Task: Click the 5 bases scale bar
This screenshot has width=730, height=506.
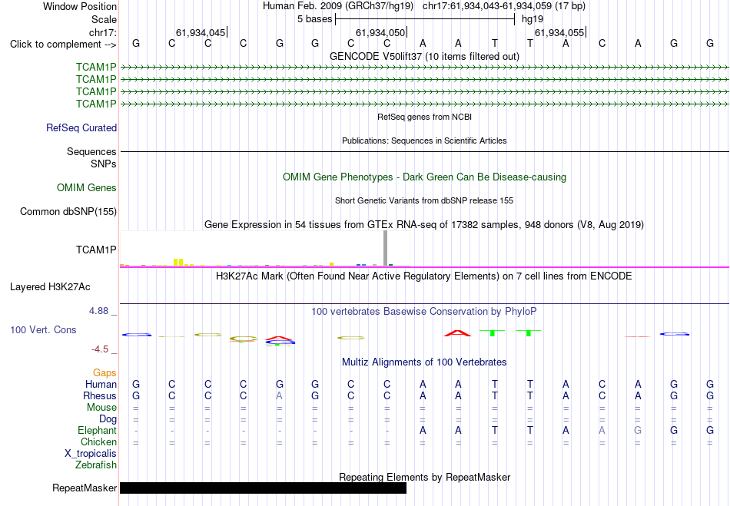Action: [x=425, y=19]
